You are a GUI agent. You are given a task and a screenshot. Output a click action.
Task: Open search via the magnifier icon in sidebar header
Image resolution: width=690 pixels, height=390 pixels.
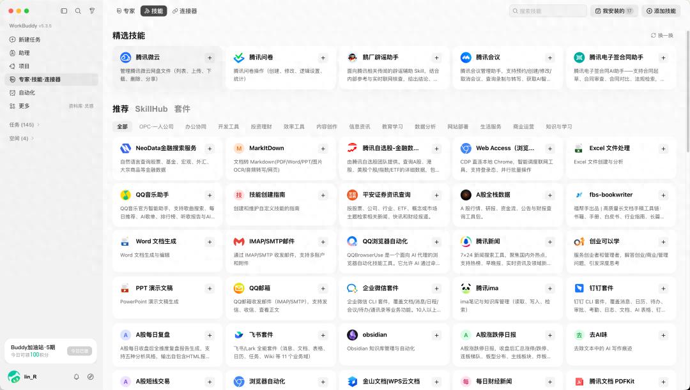[78, 11]
